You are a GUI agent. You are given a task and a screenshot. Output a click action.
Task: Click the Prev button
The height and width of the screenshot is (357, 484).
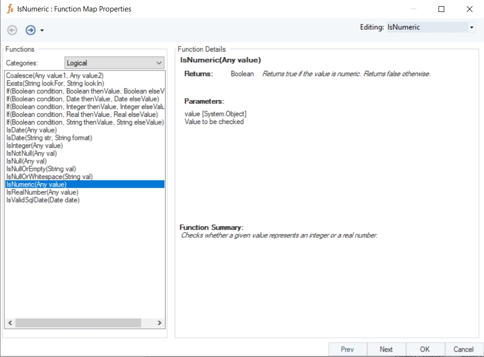click(347, 349)
